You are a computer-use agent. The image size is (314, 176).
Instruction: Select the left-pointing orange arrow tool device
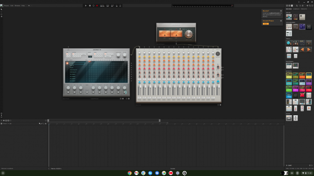[302, 49]
